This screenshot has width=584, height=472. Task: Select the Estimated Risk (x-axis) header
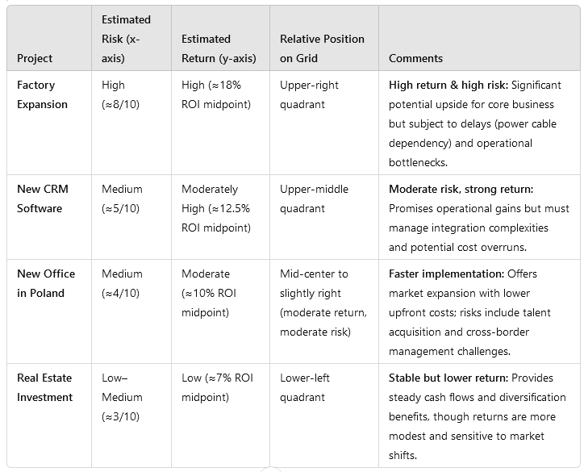[125, 39]
